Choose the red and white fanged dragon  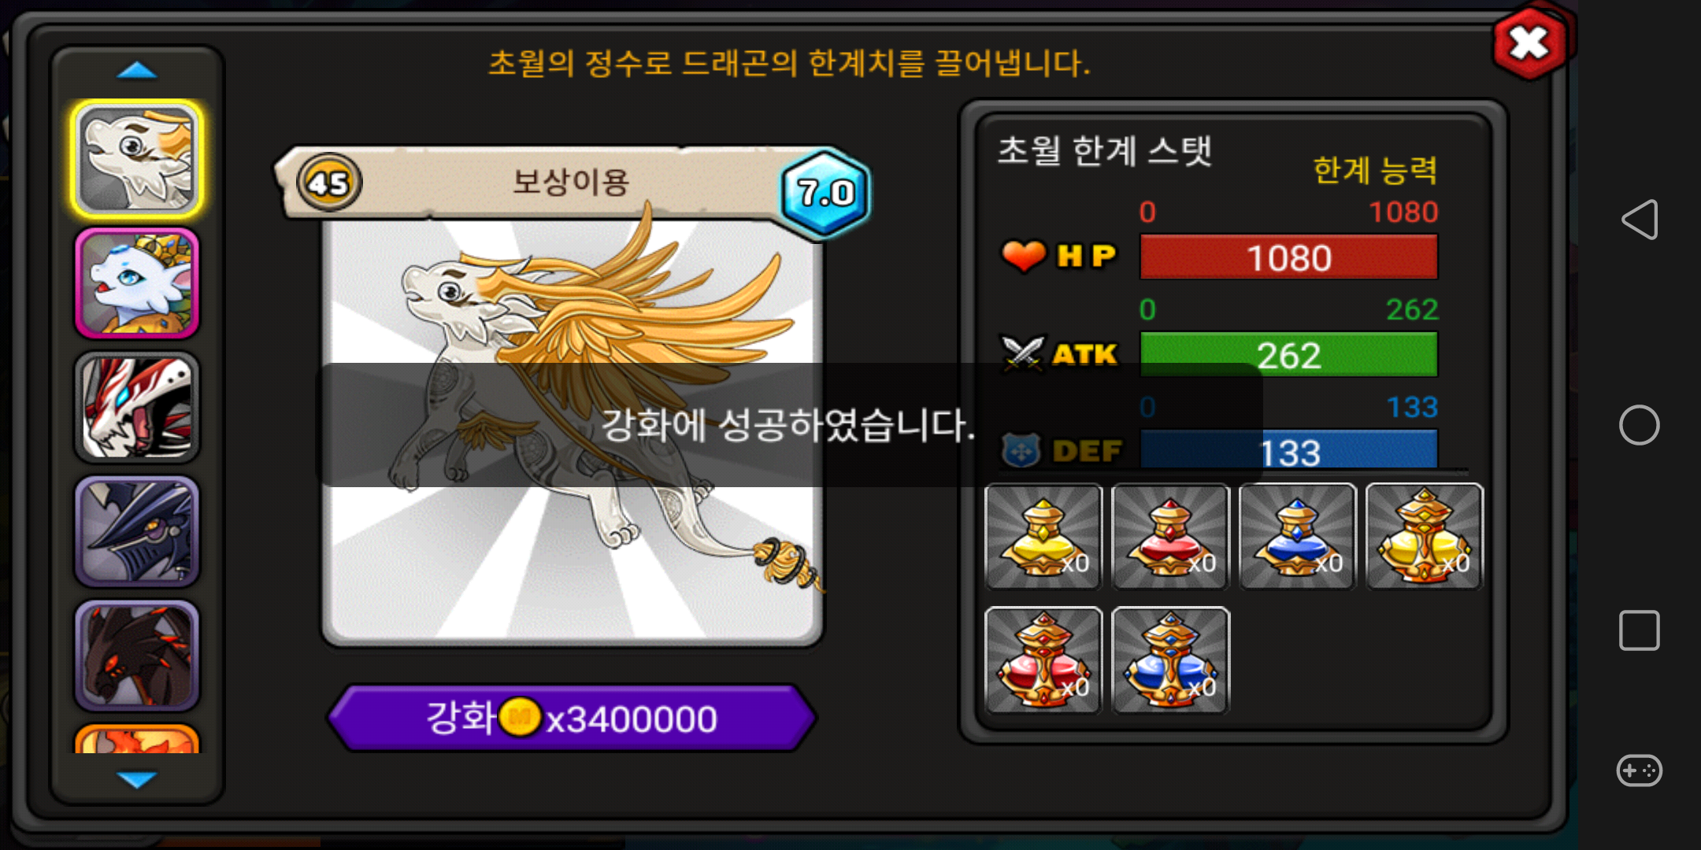tap(137, 407)
